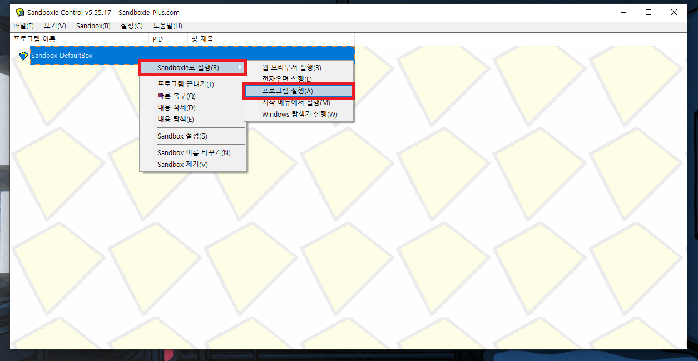Open Sandbox 설정(S) from the context menu
698x361 pixels.
coord(192,136)
